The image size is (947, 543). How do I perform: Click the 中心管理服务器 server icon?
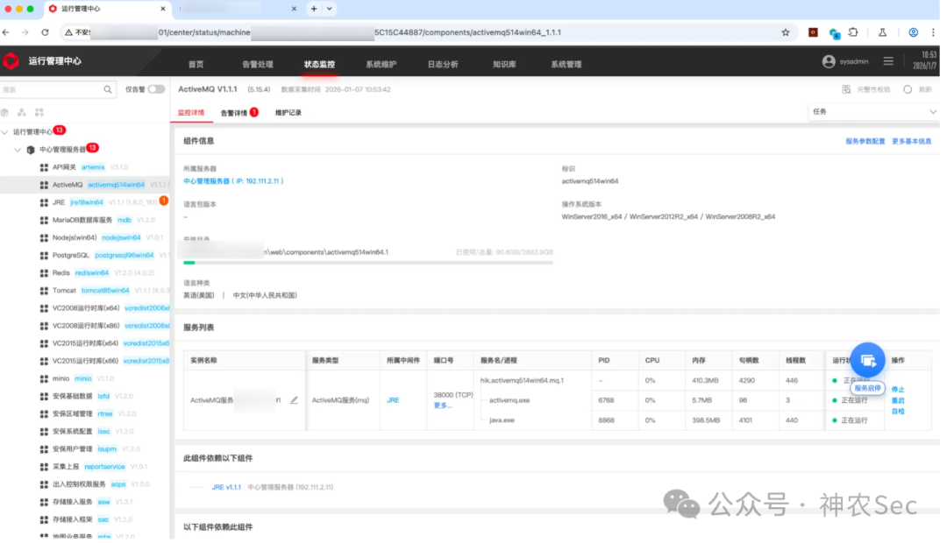coord(31,150)
